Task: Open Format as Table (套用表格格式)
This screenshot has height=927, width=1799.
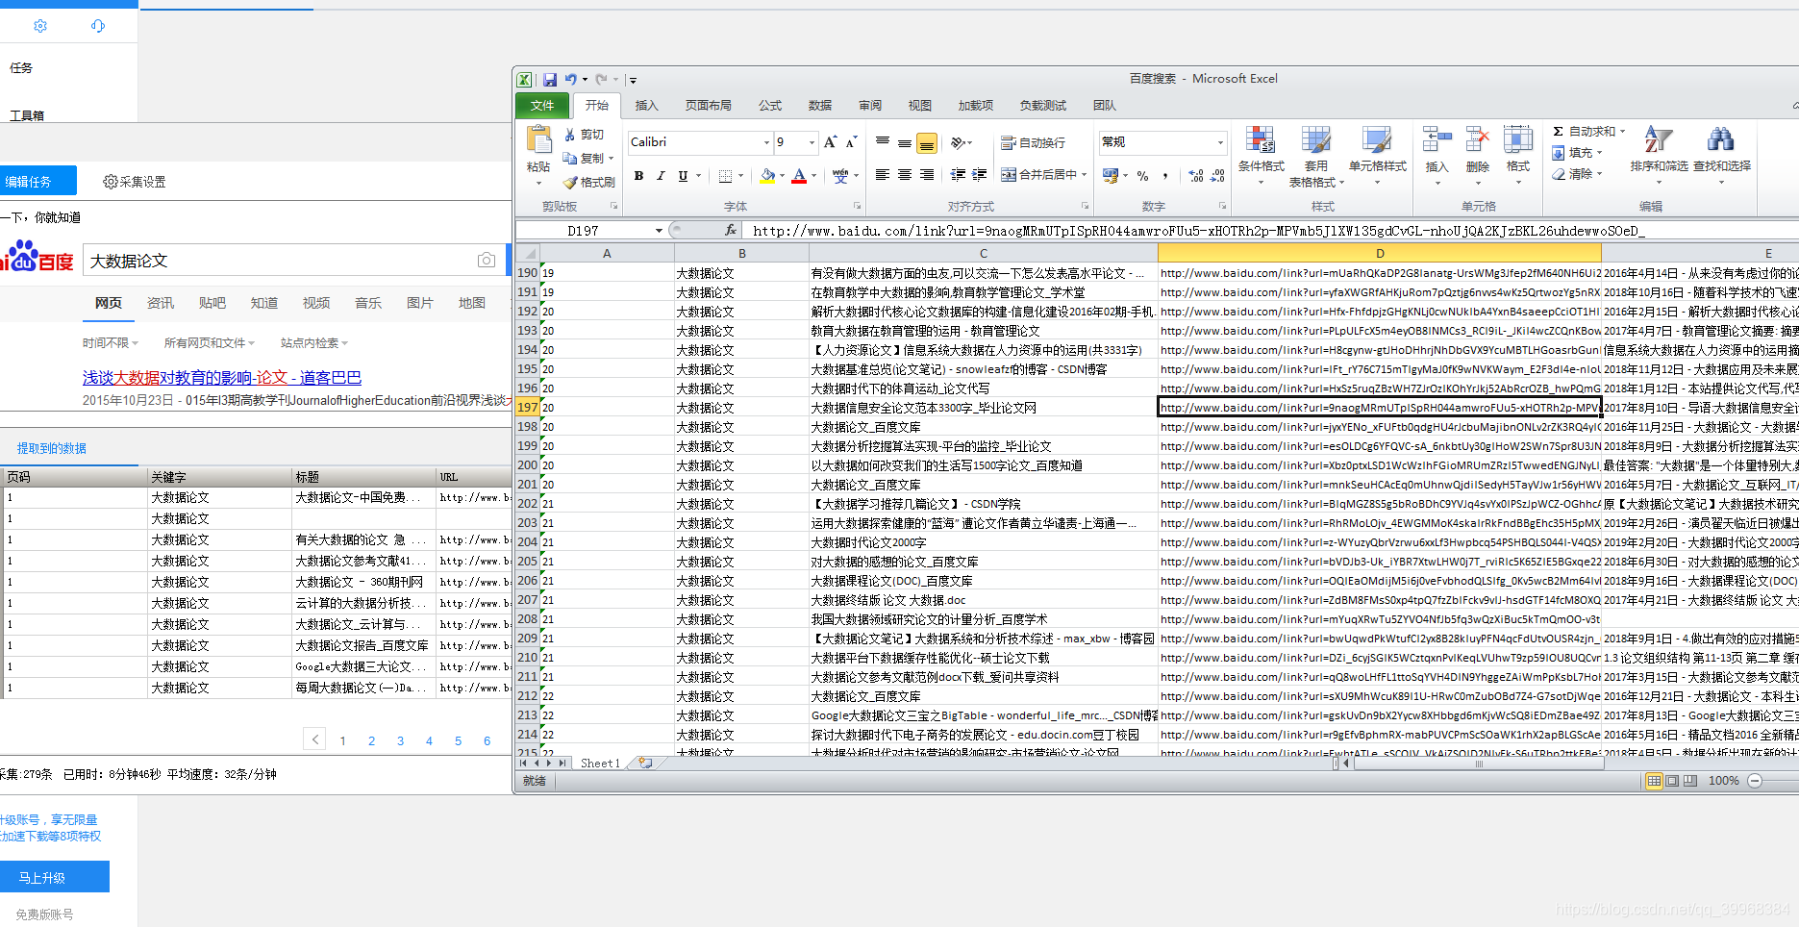Action: tap(1315, 157)
